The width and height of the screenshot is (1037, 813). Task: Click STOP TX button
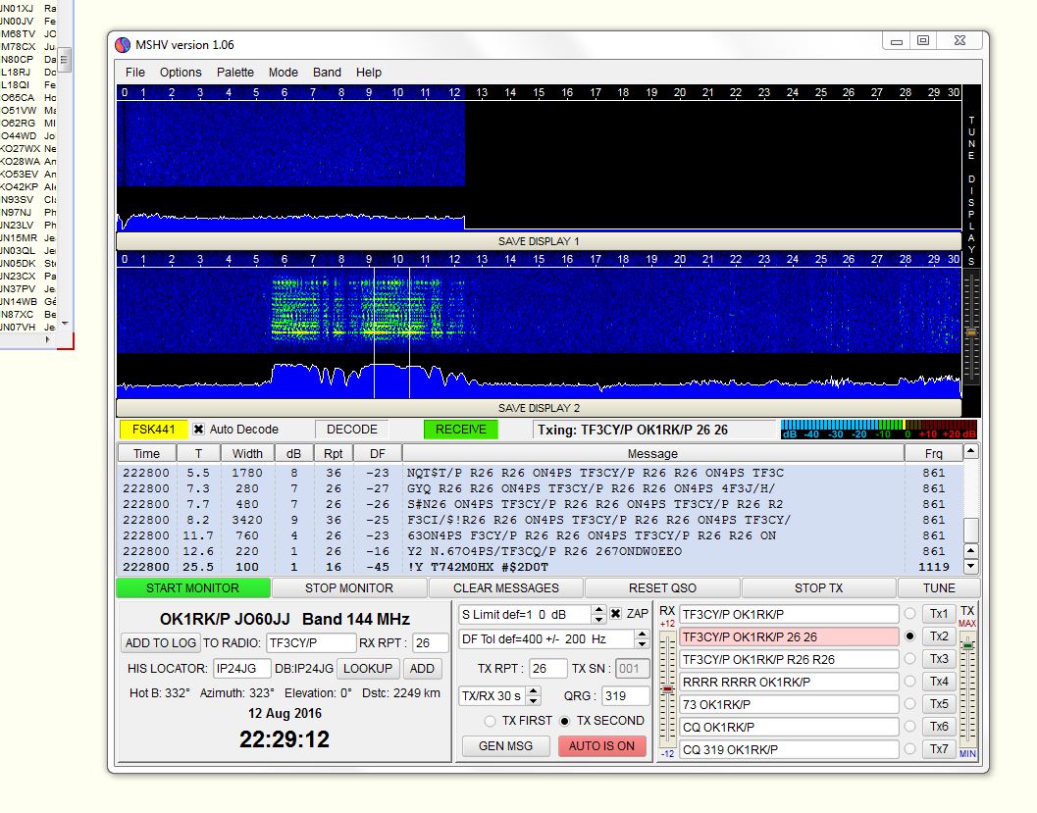click(x=819, y=587)
